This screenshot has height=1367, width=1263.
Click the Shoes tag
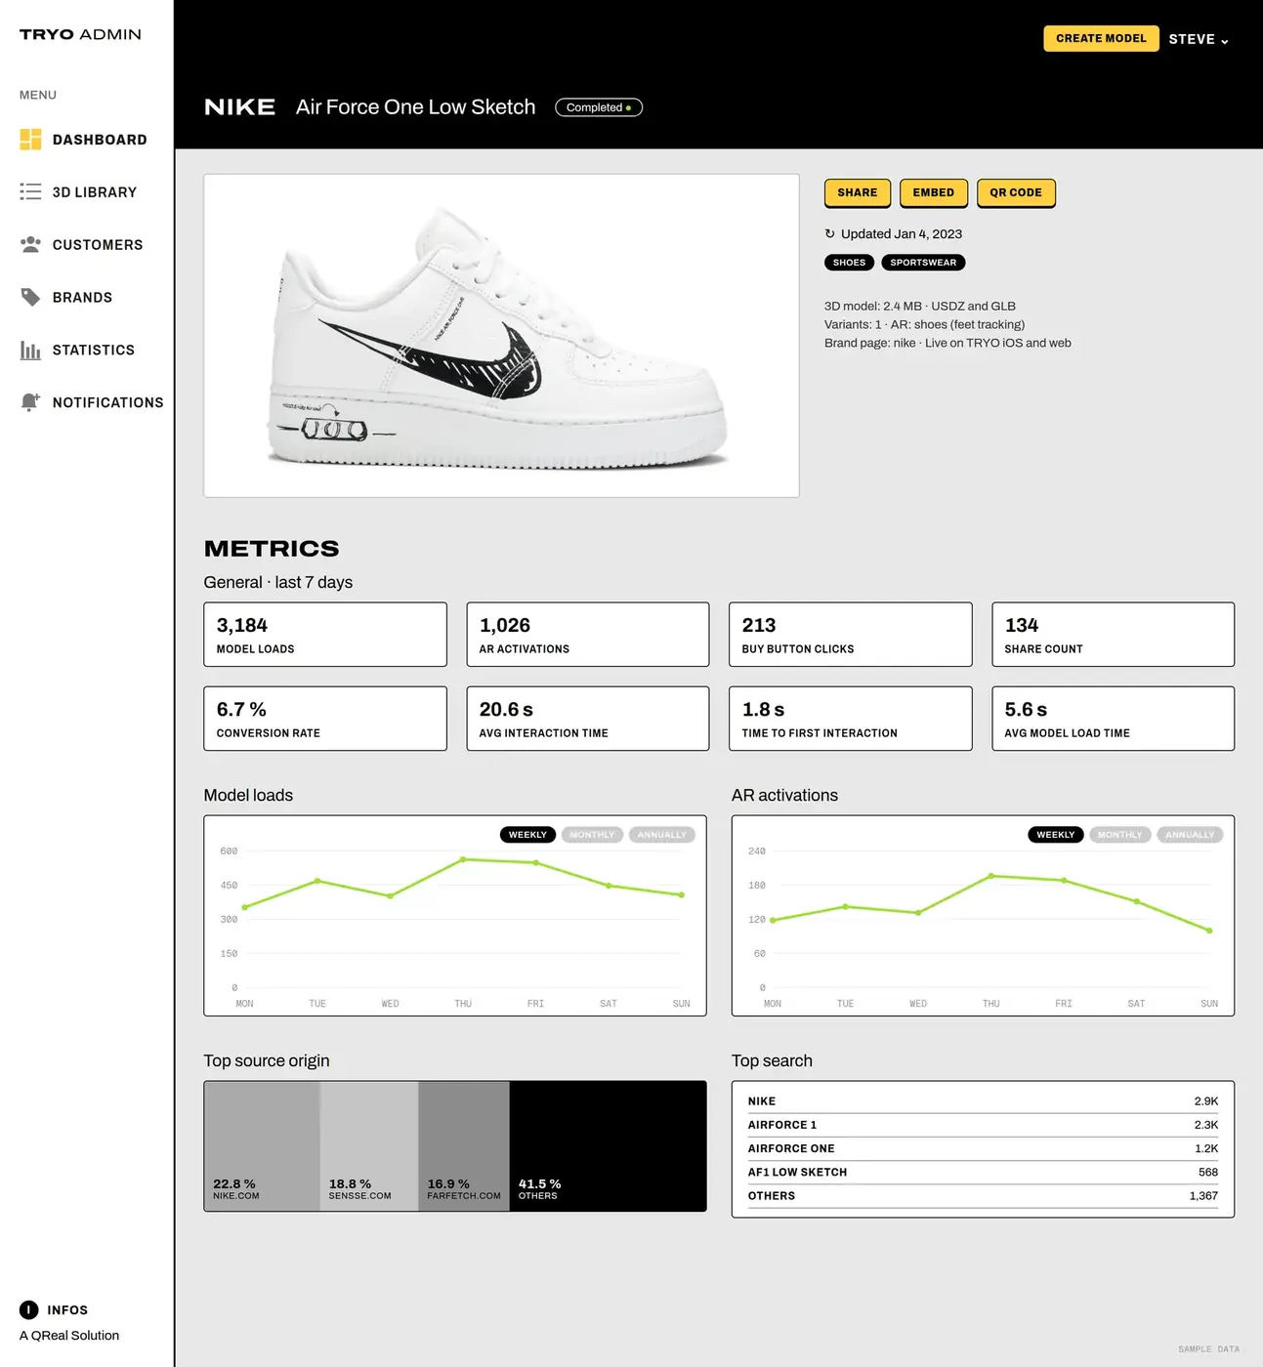coord(849,263)
